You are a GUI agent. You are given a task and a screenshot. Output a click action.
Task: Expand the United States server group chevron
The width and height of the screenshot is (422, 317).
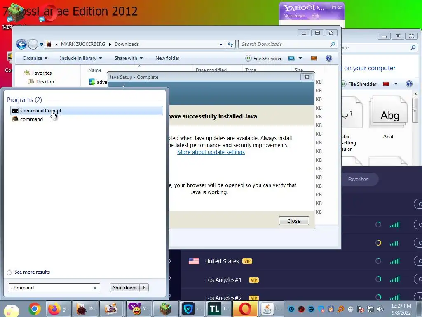click(x=170, y=261)
